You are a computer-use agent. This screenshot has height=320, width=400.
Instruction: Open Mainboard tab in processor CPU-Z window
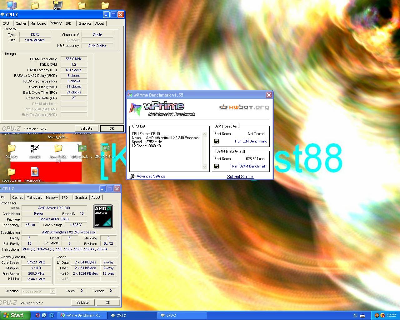(34, 197)
